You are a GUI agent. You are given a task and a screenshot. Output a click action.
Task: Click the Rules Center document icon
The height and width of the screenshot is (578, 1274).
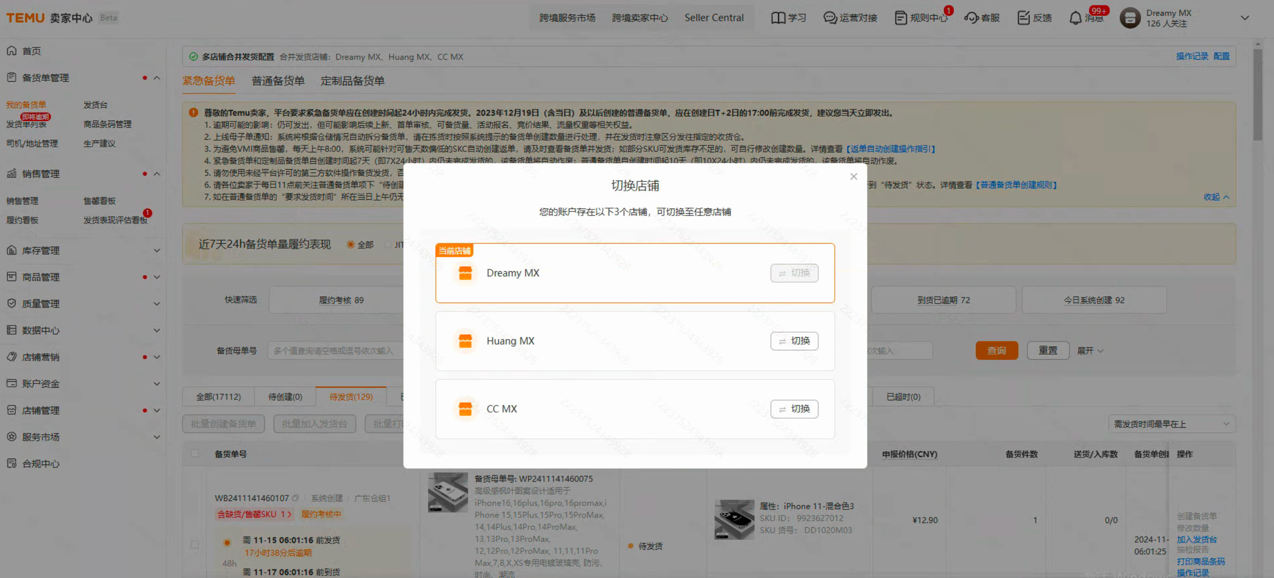tap(901, 18)
